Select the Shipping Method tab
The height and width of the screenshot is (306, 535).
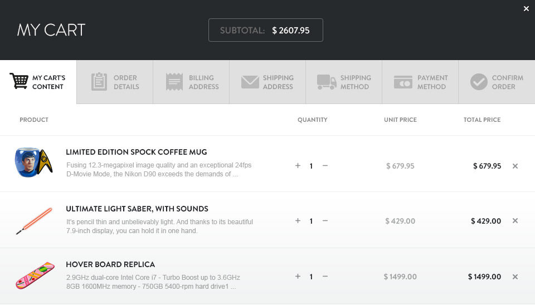pyautogui.click(x=344, y=82)
